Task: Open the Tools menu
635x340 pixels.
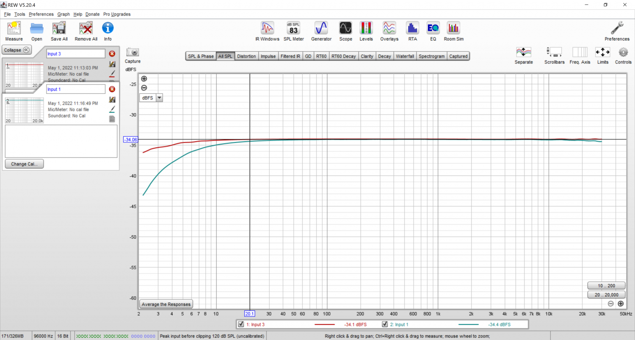Action: (x=19, y=14)
